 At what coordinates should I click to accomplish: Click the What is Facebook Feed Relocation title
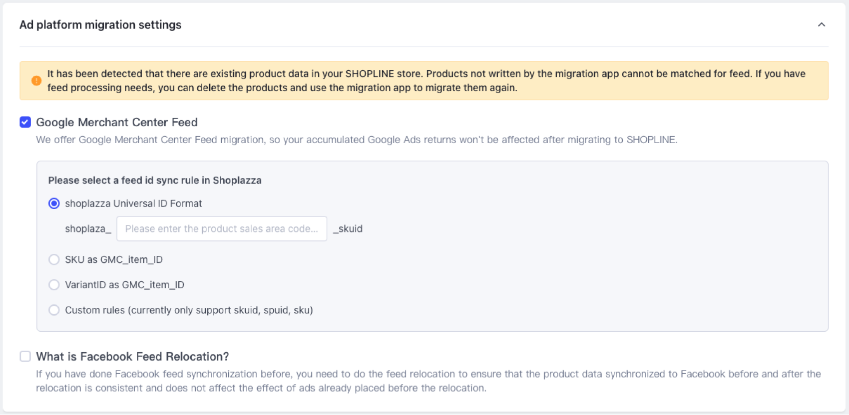tap(132, 357)
